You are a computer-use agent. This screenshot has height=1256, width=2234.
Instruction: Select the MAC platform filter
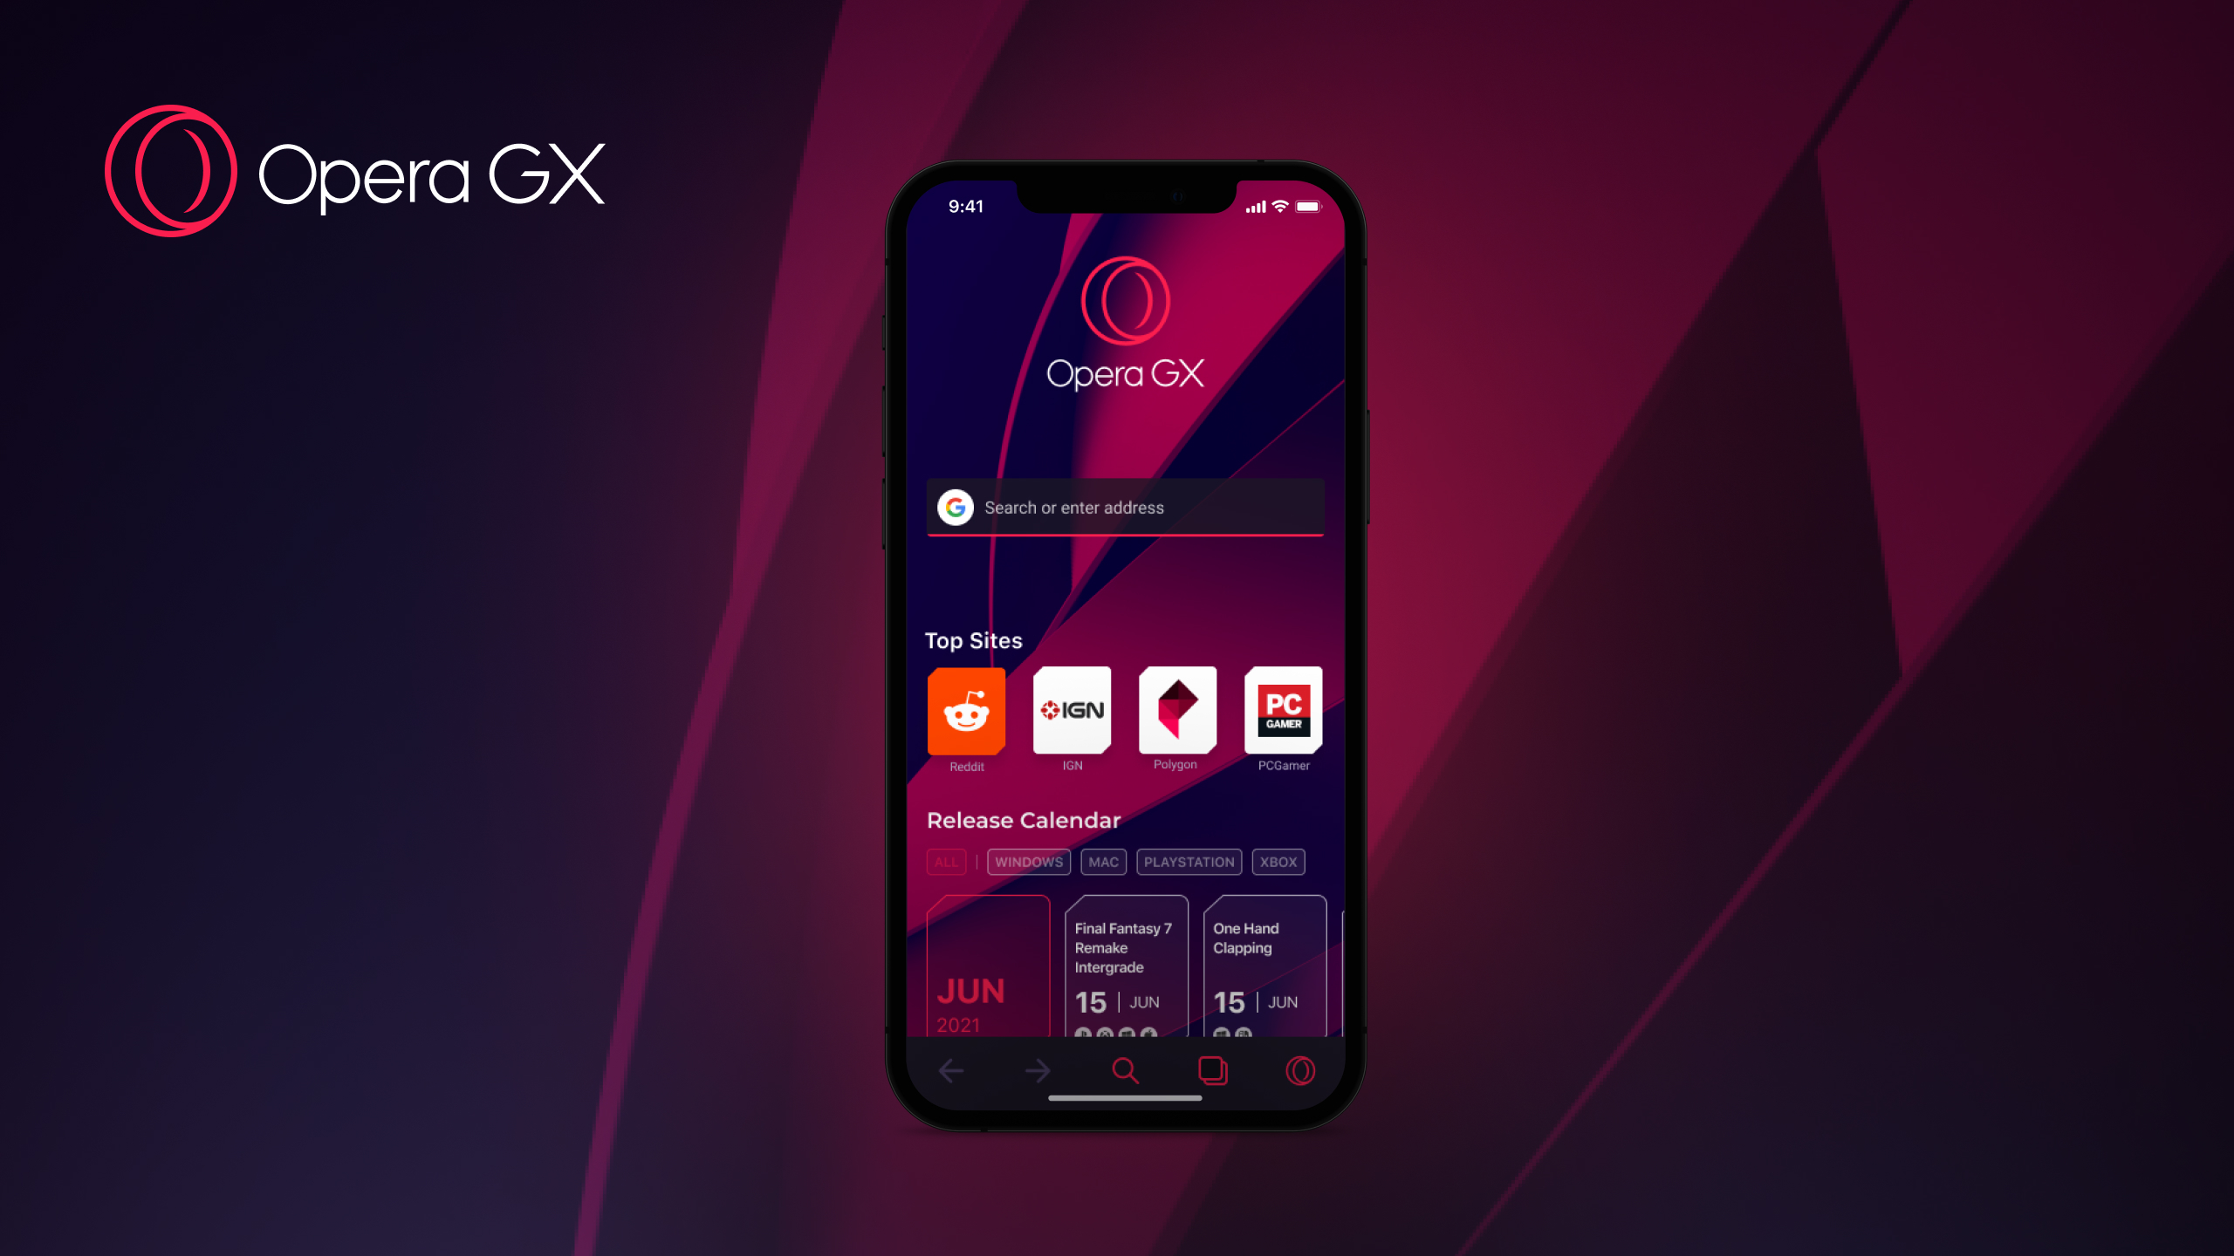tap(1101, 860)
